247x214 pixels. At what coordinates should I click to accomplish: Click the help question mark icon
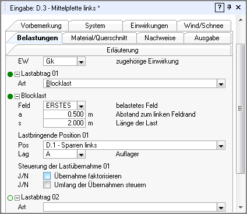click(220, 8)
